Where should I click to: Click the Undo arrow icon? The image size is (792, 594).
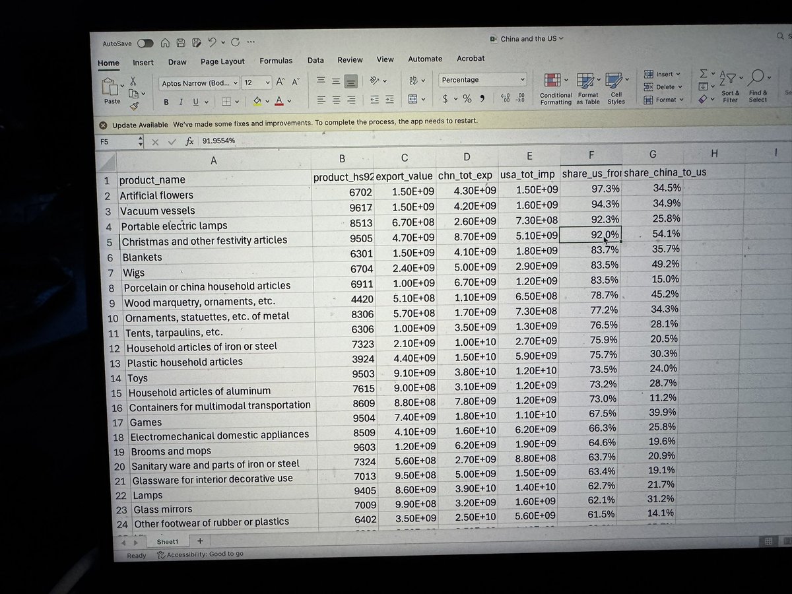pos(213,42)
